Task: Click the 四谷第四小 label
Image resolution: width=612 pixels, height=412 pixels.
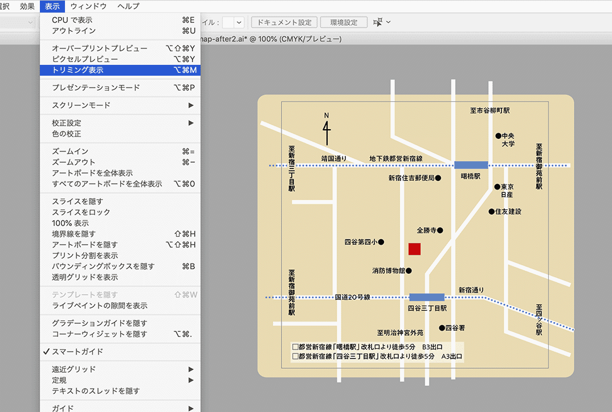Action: pos(361,242)
